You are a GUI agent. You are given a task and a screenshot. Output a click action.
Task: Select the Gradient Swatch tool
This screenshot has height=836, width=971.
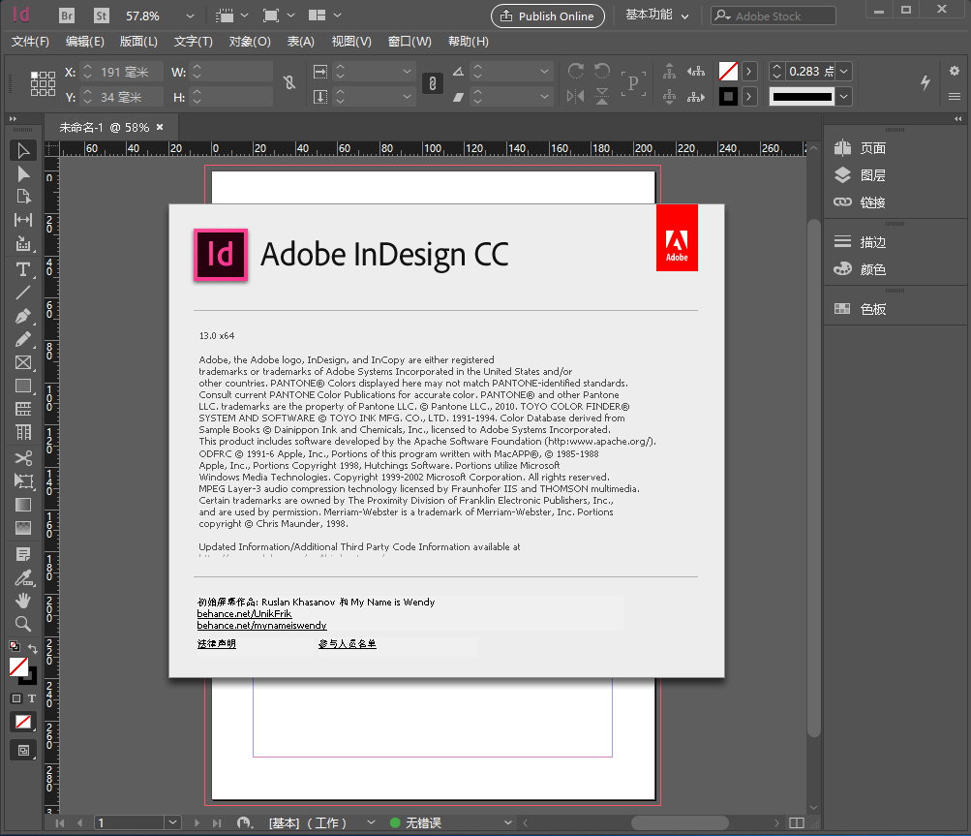(x=23, y=505)
